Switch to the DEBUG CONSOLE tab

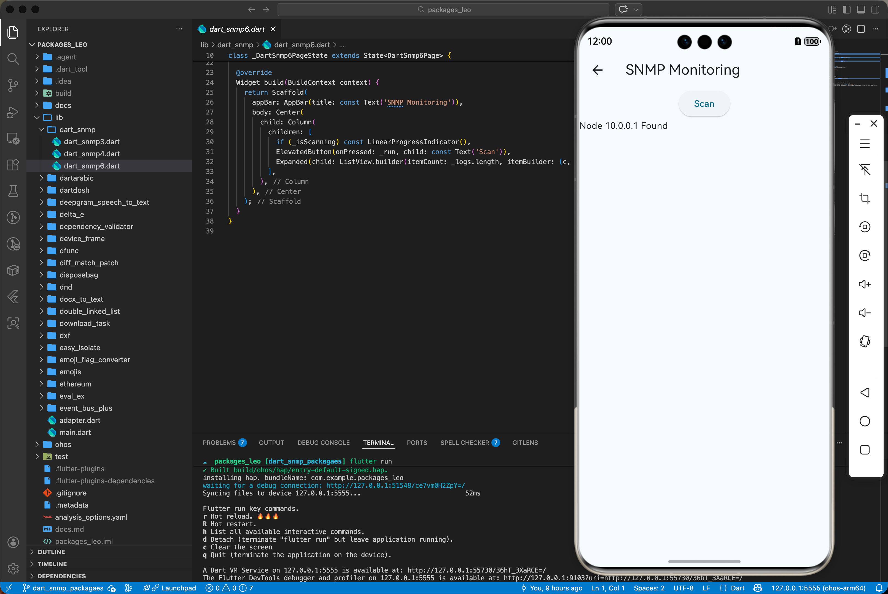click(323, 442)
